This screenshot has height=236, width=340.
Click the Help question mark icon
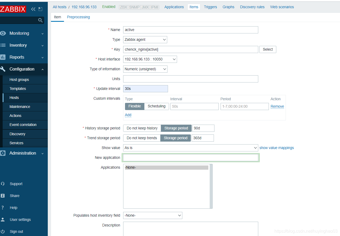[x=3, y=208]
